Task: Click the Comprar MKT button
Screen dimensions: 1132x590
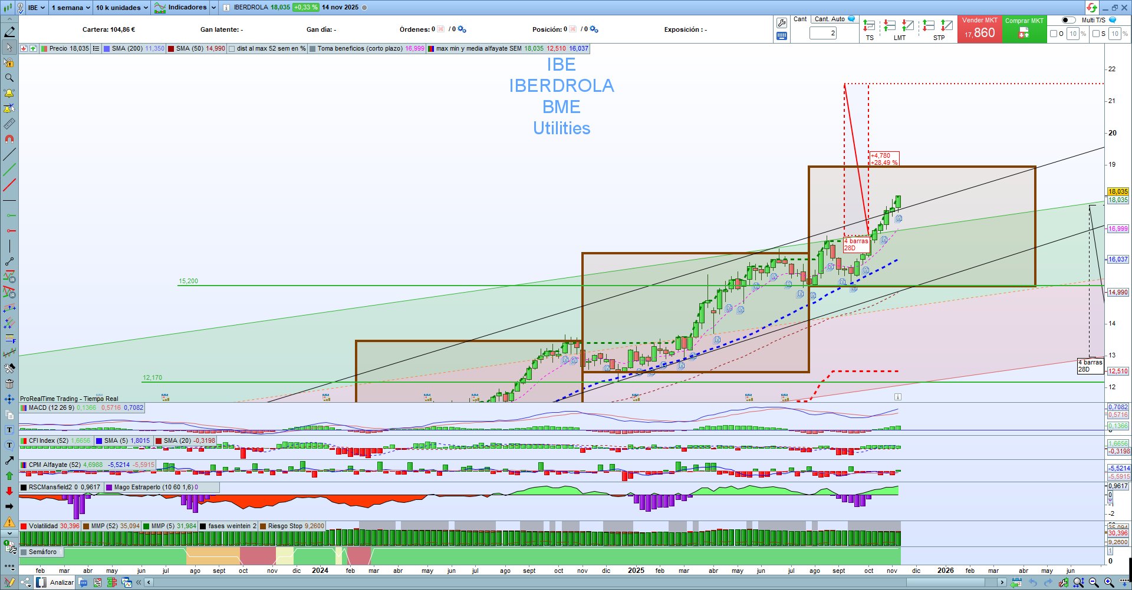Action: click(1024, 29)
